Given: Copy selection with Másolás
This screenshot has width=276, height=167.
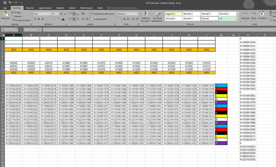Looking at the screenshot, I should (17, 16).
